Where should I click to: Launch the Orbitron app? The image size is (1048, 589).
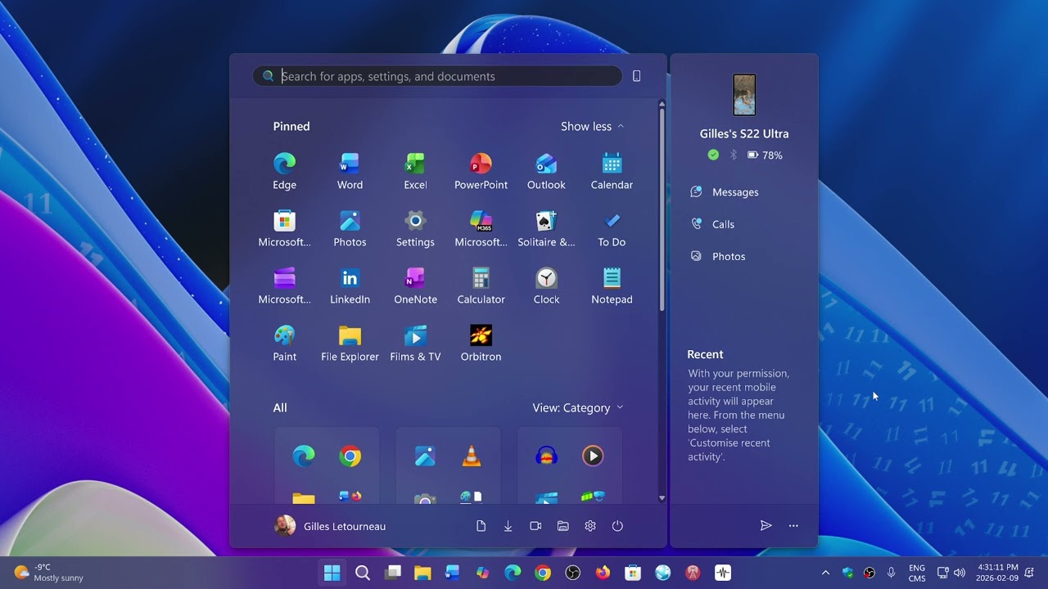click(x=481, y=343)
